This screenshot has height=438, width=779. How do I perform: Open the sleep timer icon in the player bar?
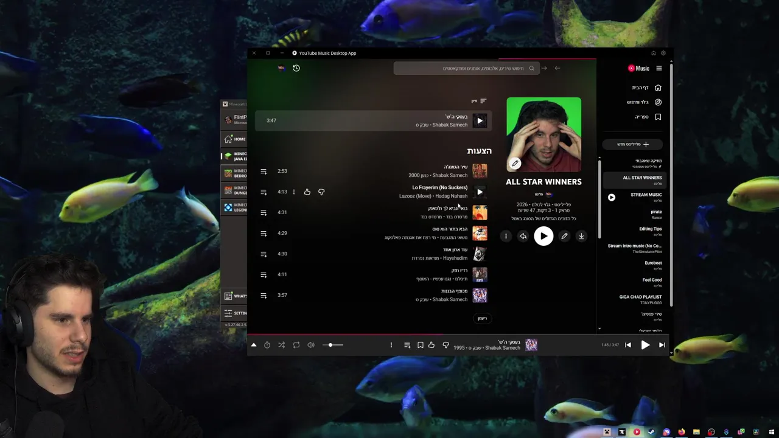267,345
